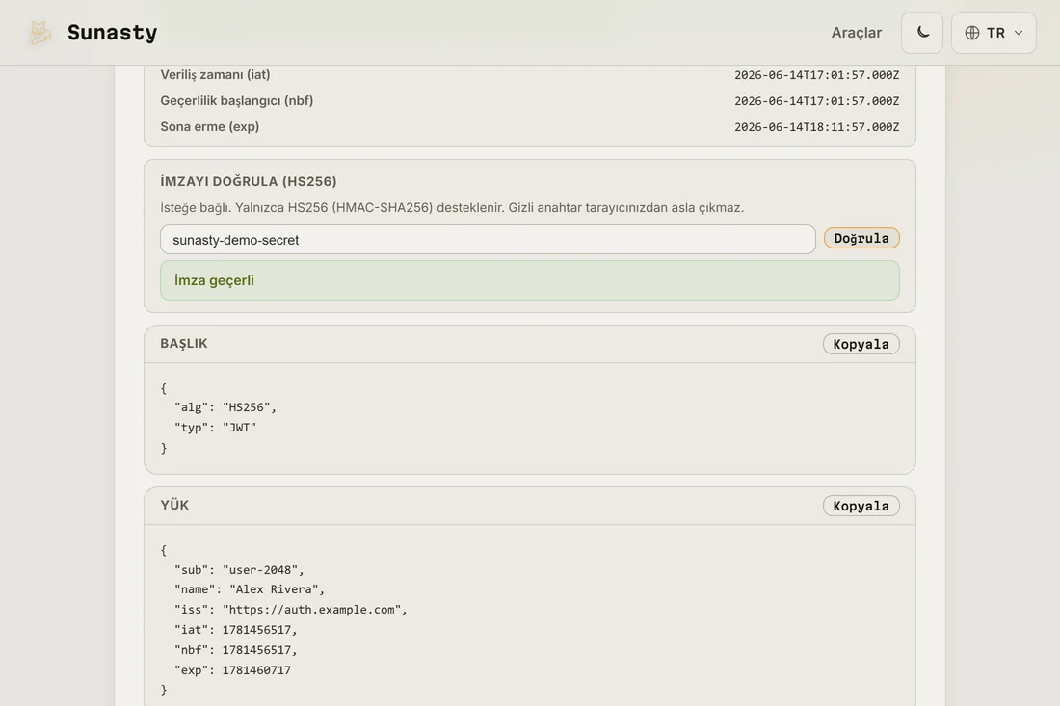Image resolution: width=1060 pixels, height=706 pixels.
Task: Open the TR language dropdown
Action: coord(994,33)
